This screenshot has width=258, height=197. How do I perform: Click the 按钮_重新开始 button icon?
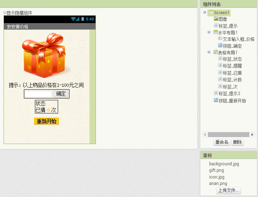(x=216, y=100)
